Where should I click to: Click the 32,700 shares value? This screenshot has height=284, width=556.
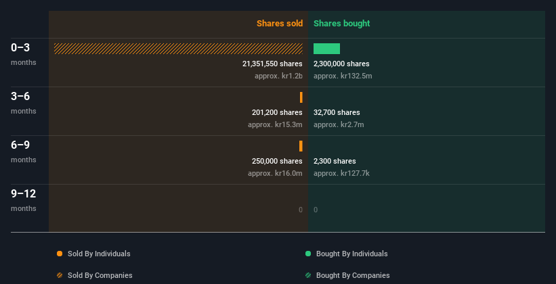337,112
